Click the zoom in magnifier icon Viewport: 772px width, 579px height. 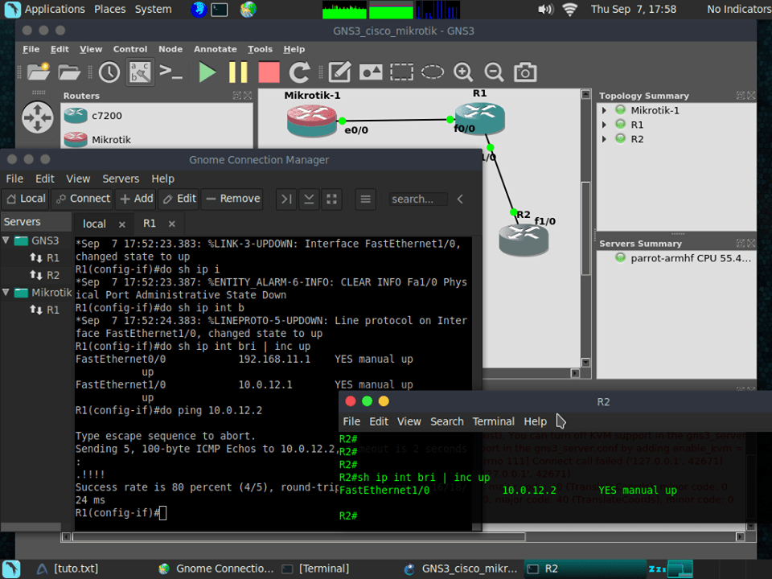pyautogui.click(x=463, y=72)
